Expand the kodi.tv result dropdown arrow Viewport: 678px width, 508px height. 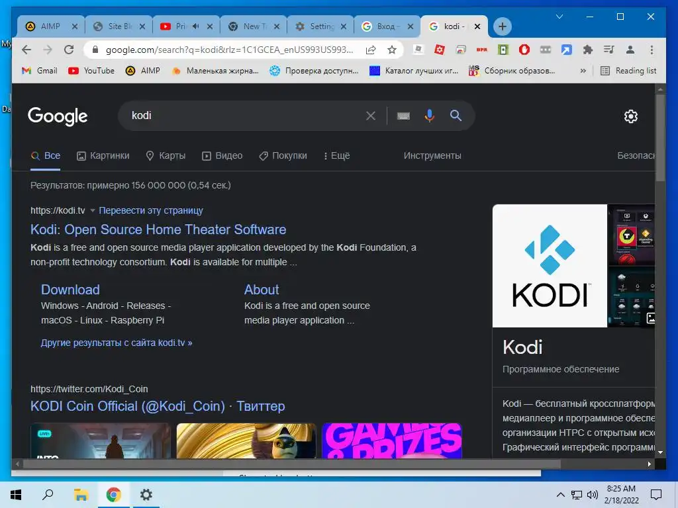coord(93,211)
